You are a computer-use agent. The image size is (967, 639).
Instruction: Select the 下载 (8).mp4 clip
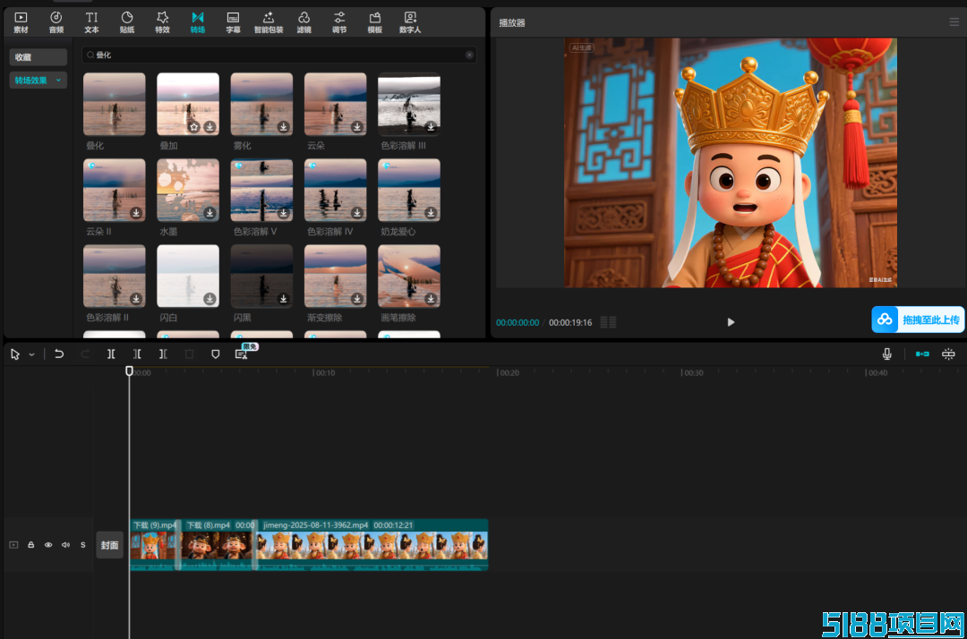(218, 545)
